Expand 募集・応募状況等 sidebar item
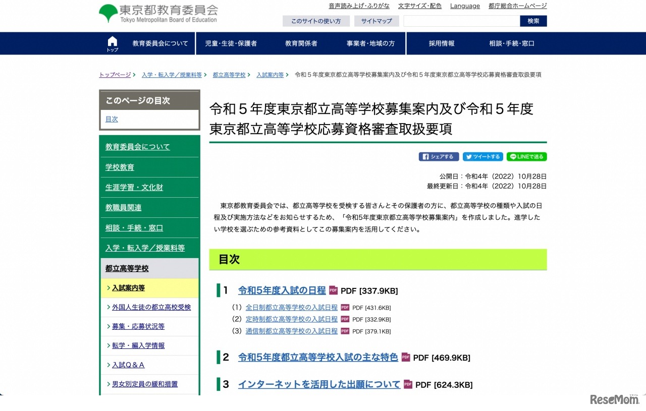This screenshot has width=646, height=411. [138, 326]
